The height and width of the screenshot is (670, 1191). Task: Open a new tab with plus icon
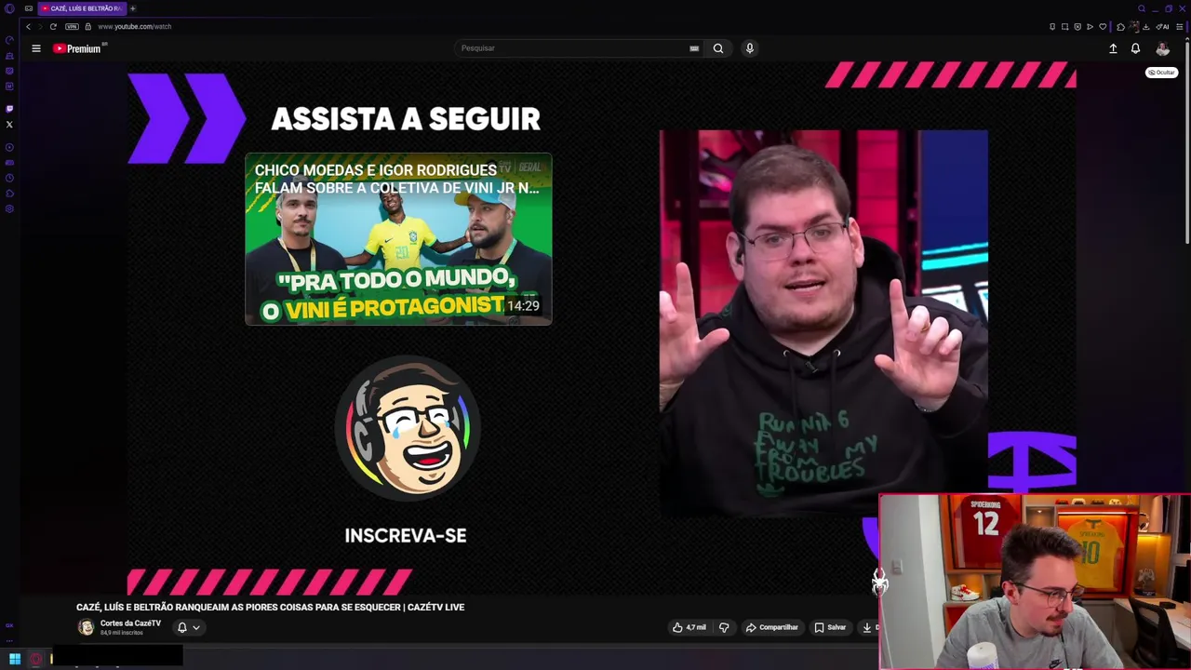[x=132, y=8]
